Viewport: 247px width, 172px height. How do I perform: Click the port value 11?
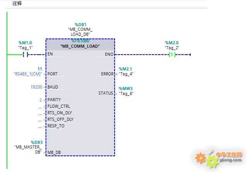(x=40, y=69)
